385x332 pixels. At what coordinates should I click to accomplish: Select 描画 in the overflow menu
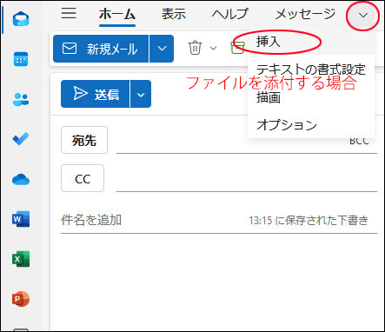pos(311,97)
